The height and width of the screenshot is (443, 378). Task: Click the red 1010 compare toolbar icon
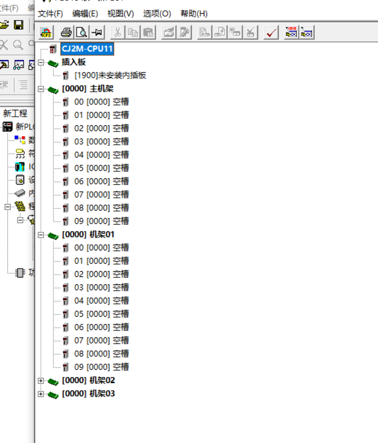[x=291, y=32]
